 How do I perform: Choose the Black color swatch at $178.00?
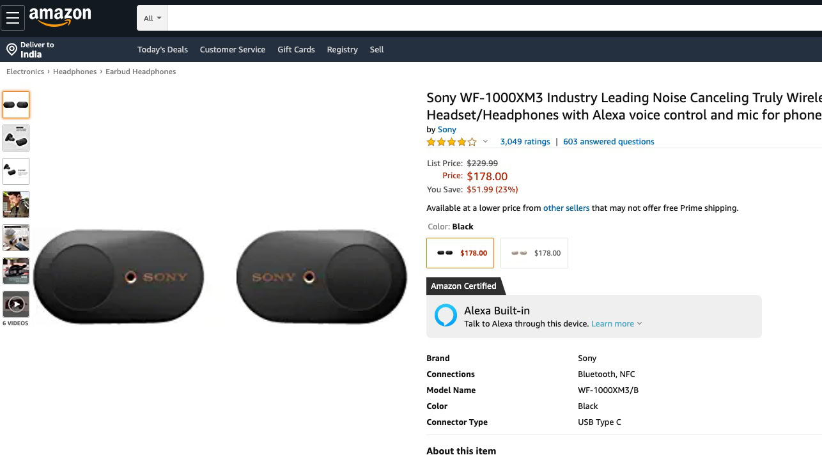click(460, 253)
